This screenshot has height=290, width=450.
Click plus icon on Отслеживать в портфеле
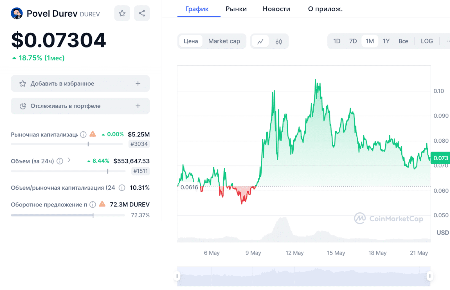pos(138,106)
